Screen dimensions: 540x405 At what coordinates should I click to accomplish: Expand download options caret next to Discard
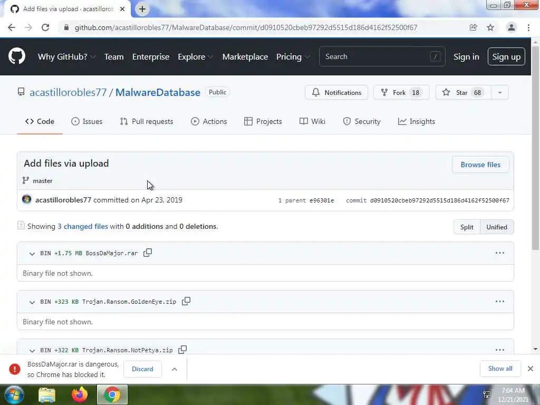point(175,369)
